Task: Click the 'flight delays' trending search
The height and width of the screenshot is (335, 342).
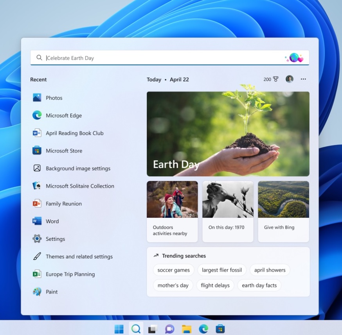Action: coord(215,285)
